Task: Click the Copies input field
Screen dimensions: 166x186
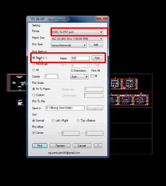Action: click(51, 76)
